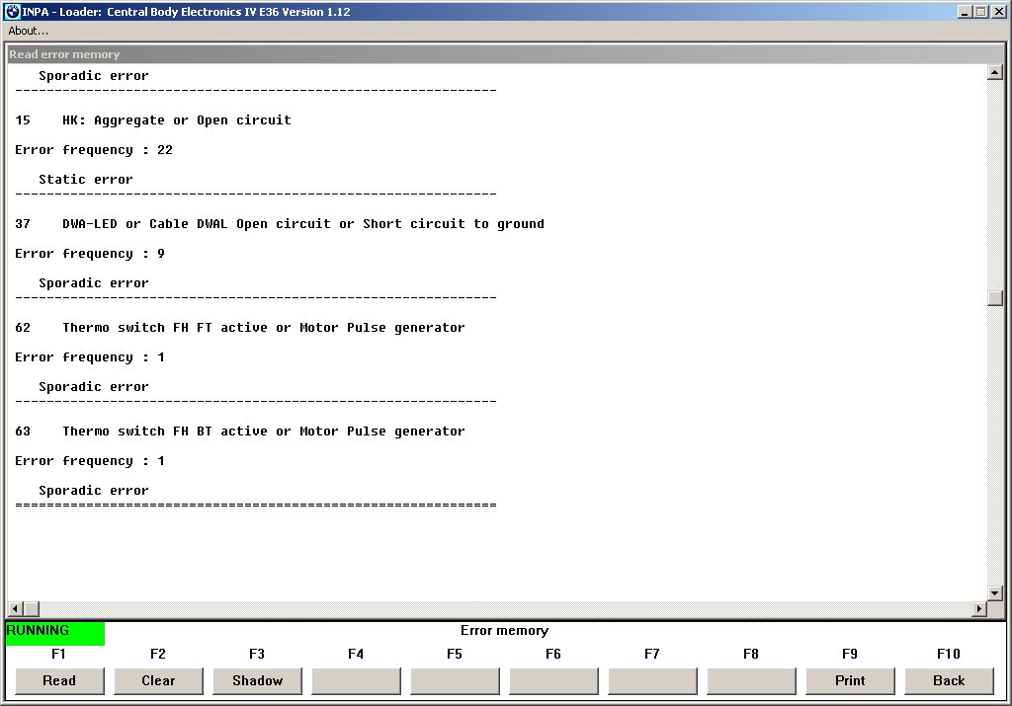
Task: Go back using the Back button
Action: point(949,680)
